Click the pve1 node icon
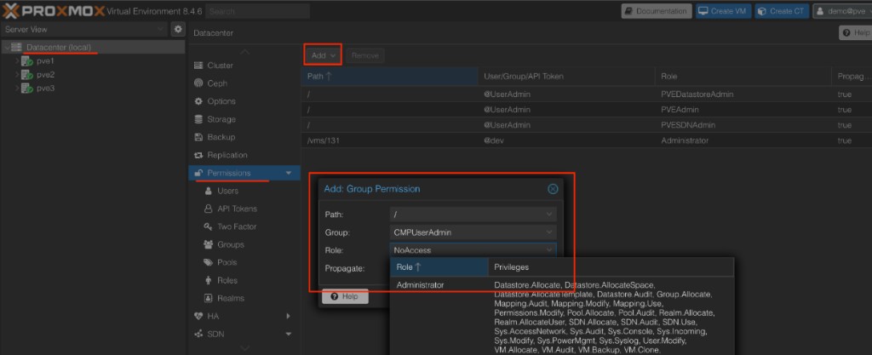The height and width of the screenshot is (355, 872). (x=27, y=61)
